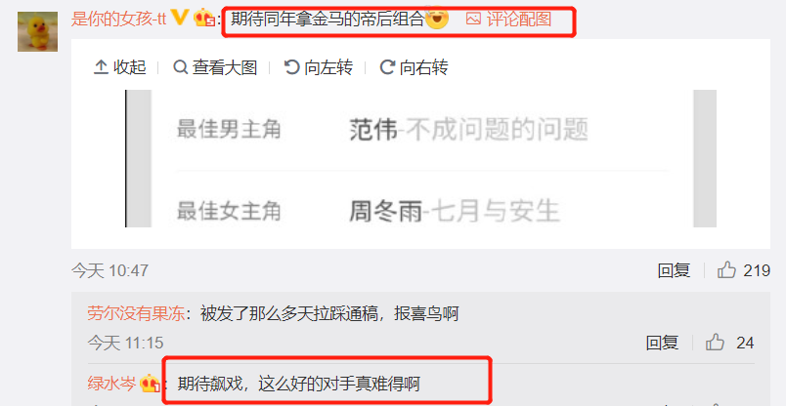Click the upward arrow collapse icon
Screen dimensions: 786x406
coord(101,67)
